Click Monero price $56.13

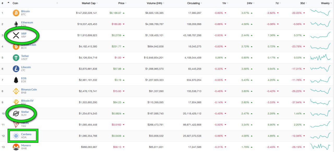pyautogui.click(x=117, y=147)
